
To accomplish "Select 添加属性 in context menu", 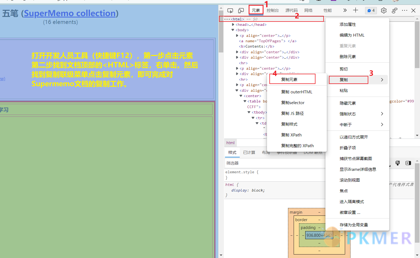I will pyautogui.click(x=357, y=24).
